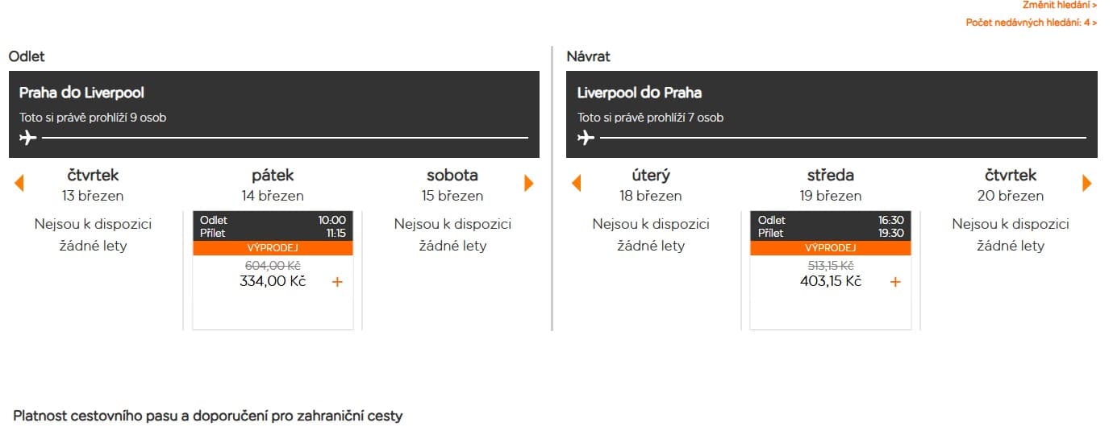The image size is (1113, 431).
Task: Click previous day arrow for return flights
Action: point(576,184)
